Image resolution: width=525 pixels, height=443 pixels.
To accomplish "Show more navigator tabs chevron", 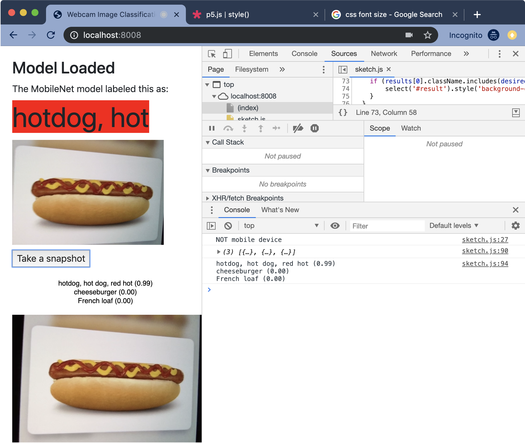I will (282, 69).
